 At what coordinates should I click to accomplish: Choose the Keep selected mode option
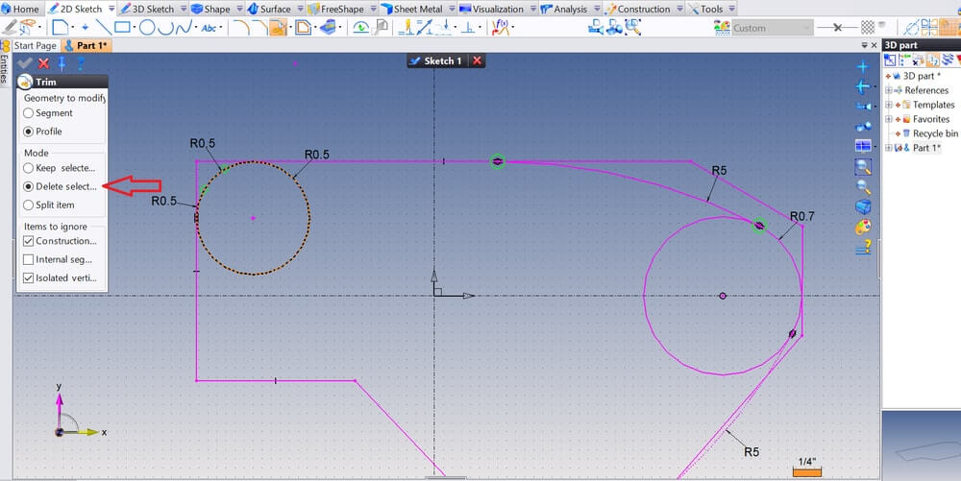pyautogui.click(x=29, y=168)
